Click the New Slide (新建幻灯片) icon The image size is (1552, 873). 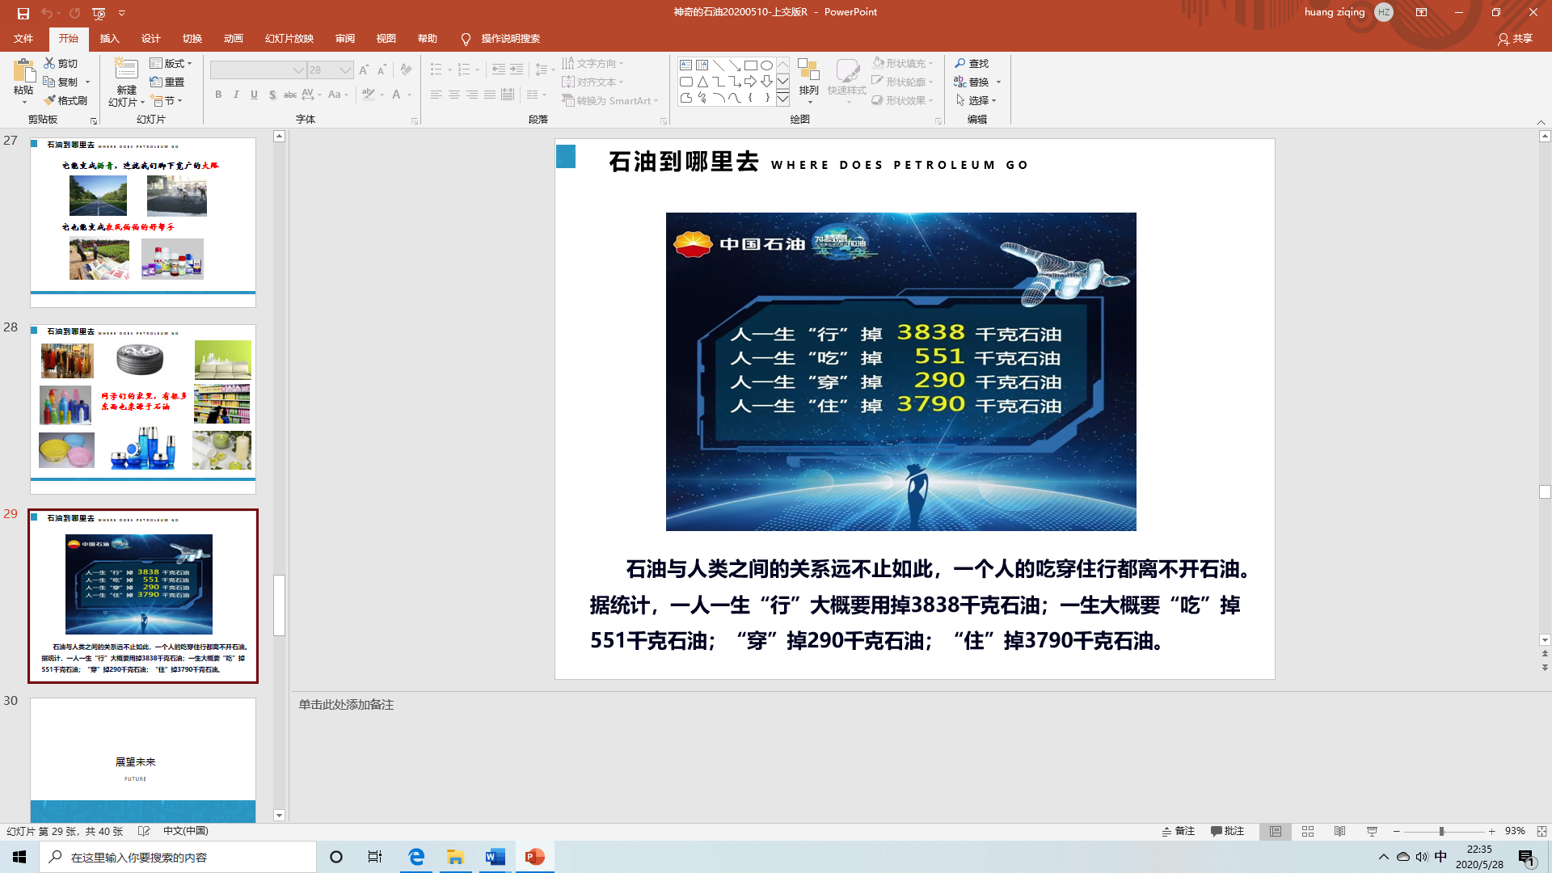(x=126, y=70)
